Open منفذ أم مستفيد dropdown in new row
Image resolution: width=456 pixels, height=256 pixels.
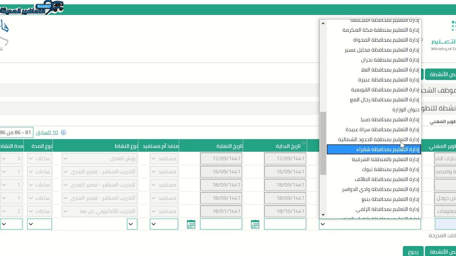(x=154, y=224)
